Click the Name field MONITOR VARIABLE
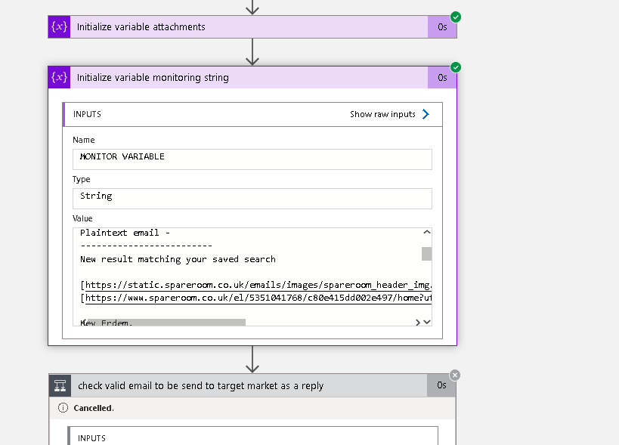 [x=252, y=159]
